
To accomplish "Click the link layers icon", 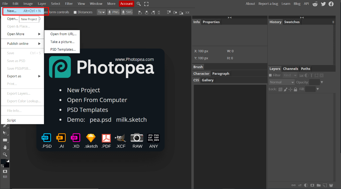I will point(294,185).
